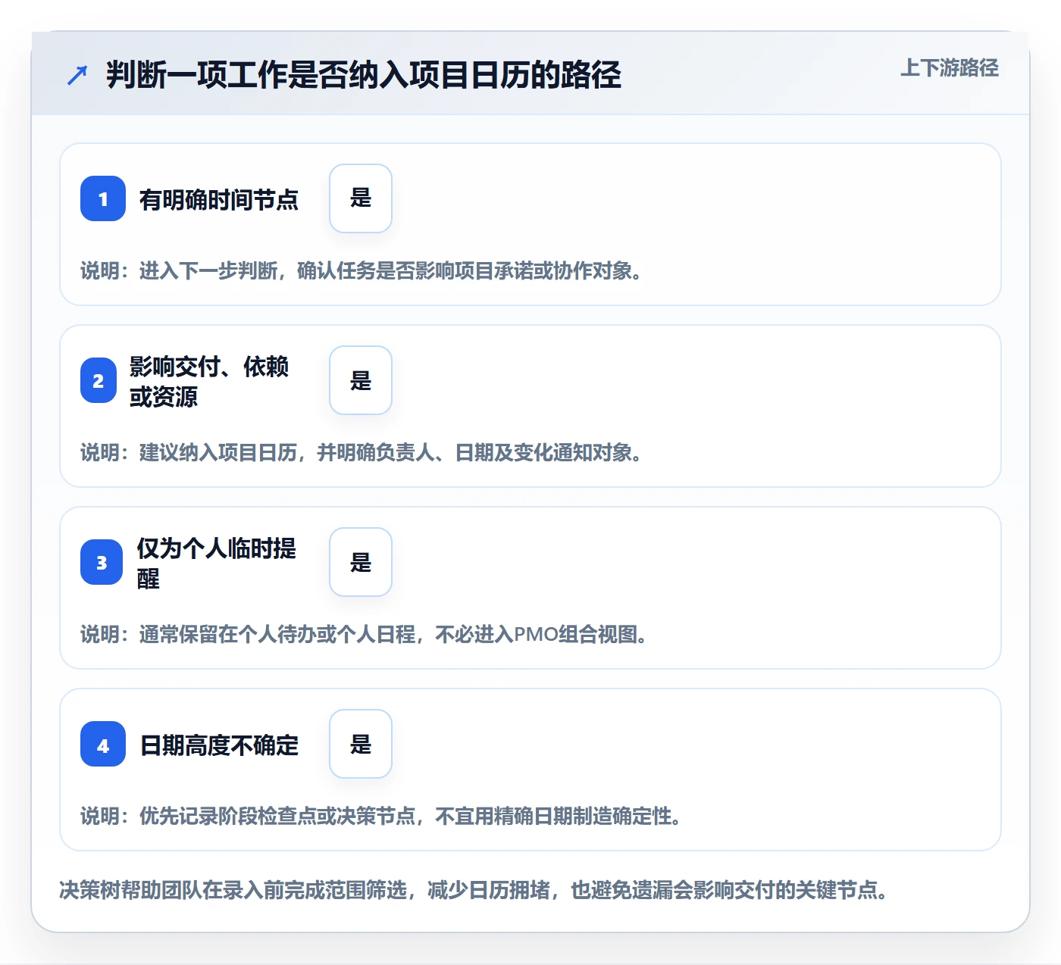
Task: Click the step 2 number badge
Action: coord(99,380)
